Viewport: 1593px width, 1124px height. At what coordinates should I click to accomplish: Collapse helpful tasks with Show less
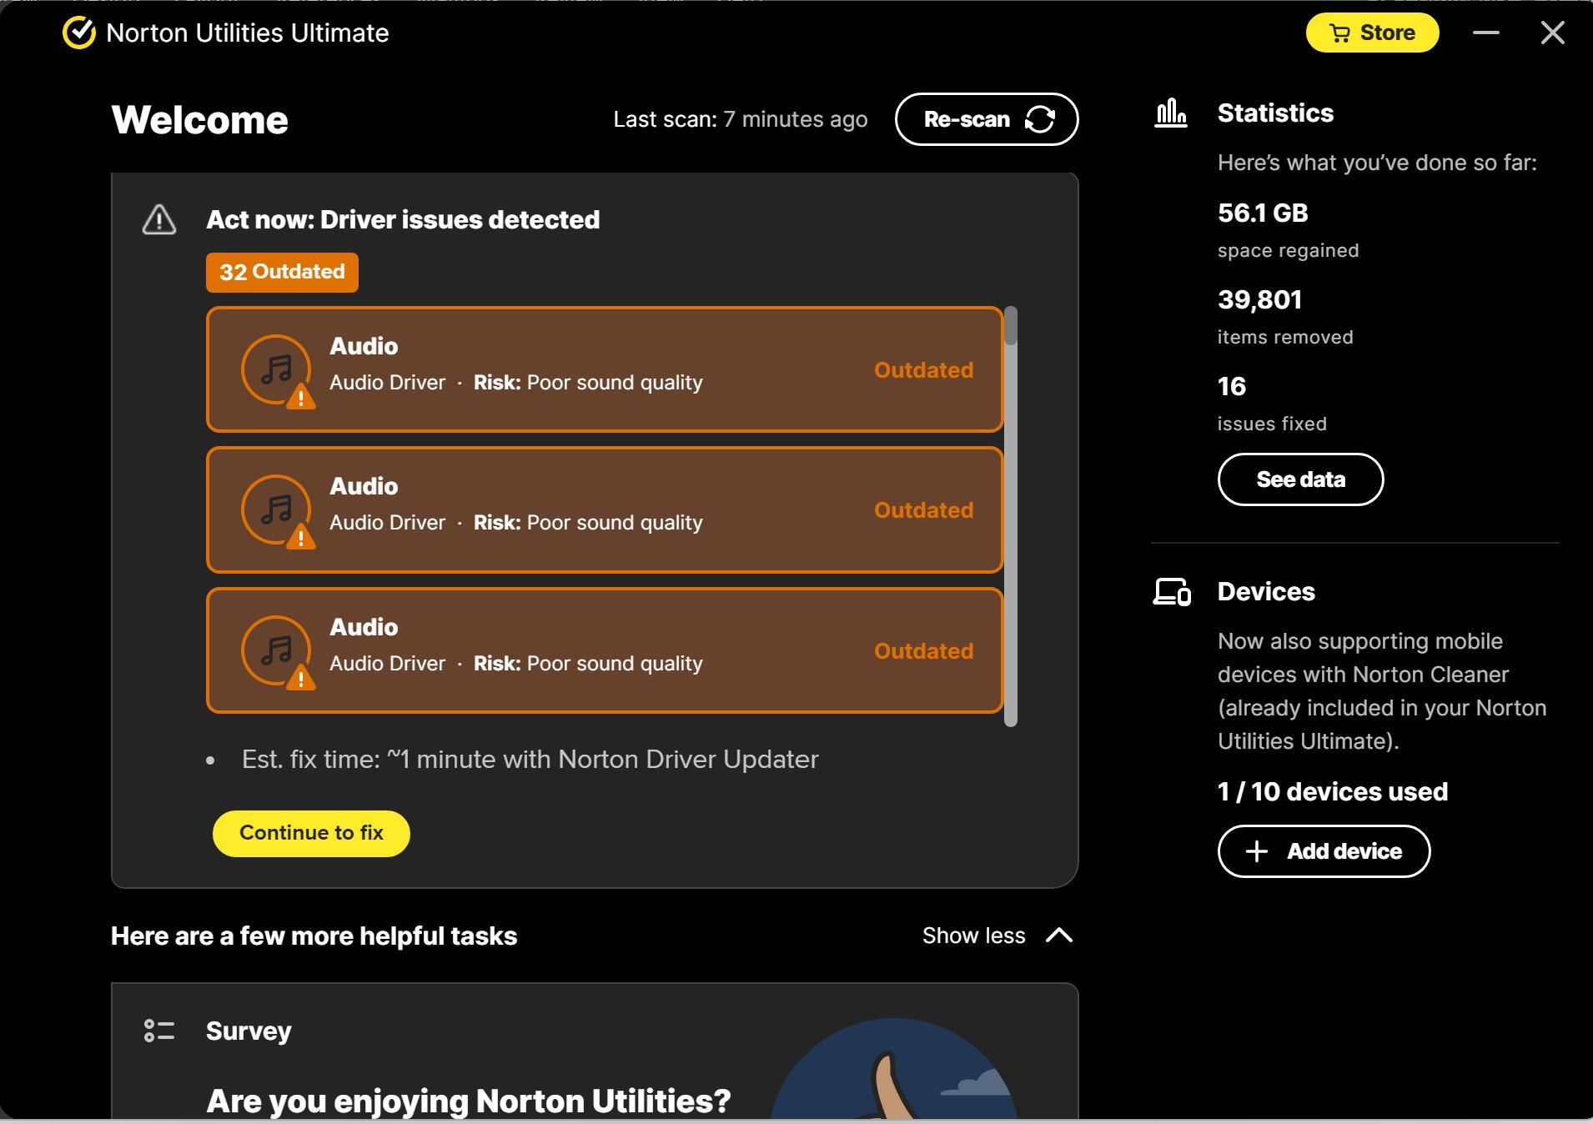tap(973, 936)
